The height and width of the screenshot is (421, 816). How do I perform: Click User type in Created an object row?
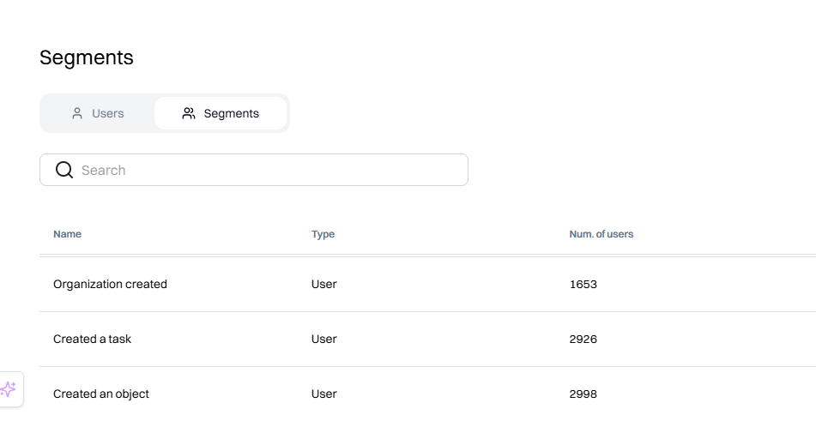pyautogui.click(x=324, y=394)
